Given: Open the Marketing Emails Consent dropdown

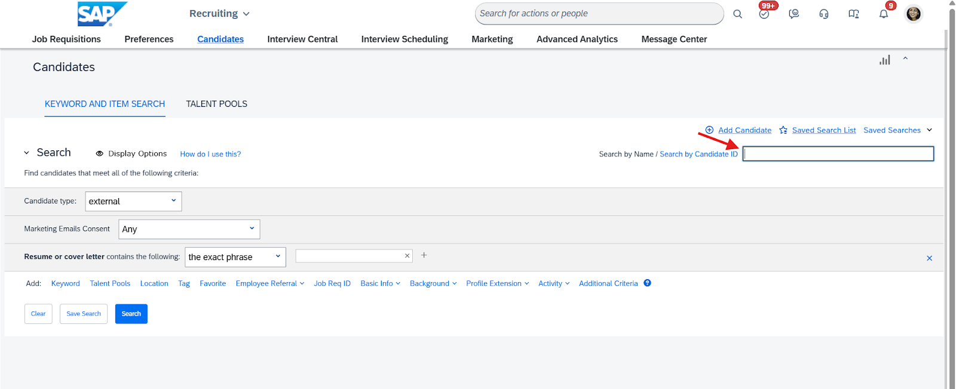Looking at the screenshot, I should (x=189, y=229).
